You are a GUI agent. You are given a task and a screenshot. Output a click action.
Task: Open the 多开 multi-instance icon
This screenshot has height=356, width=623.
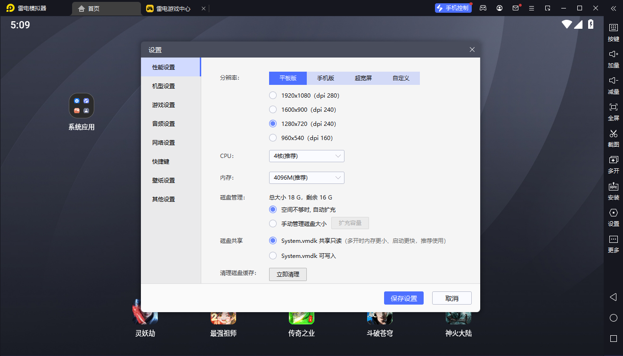[x=613, y=160]
